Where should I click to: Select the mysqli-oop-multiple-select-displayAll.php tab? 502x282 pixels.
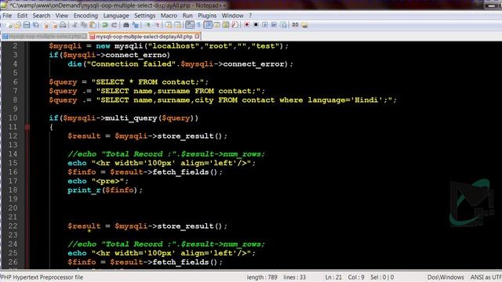click(x=144, y=37)
